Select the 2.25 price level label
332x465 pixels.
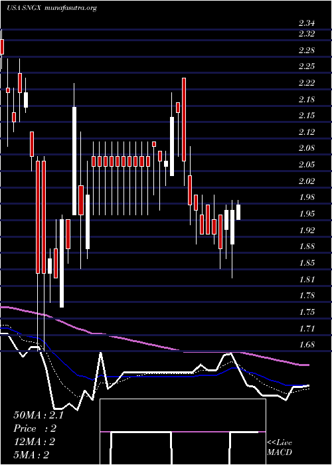pyautogui.click(x=307, y=66)
